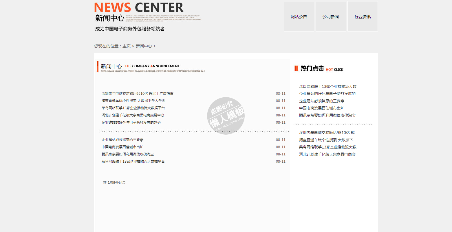Open 中国电商发展百佳城市出炉 in main news list
The image size is (452, 232).
pos(122,147)
